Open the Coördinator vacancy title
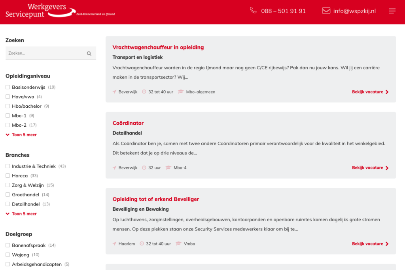 [x=128, y=123]
